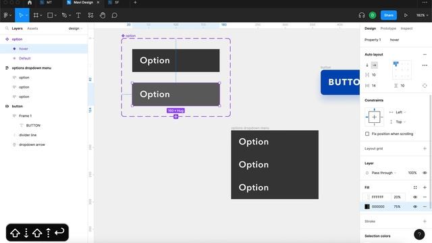This screenshot has width=432, height=243.
Task: Open a new tab with plus
Action: pos(135,3)
